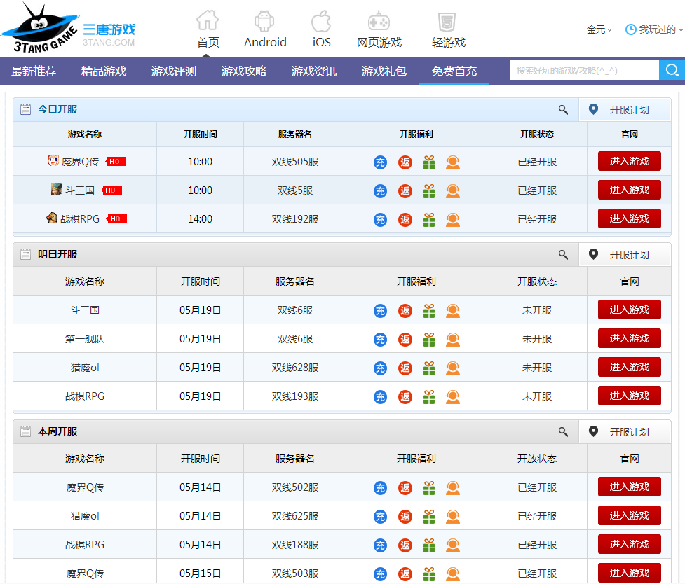The height and width of the screenshot is (584, 685).
Task: Select the 游戏攻略 nav tab
Action: [x=244, y=71]
